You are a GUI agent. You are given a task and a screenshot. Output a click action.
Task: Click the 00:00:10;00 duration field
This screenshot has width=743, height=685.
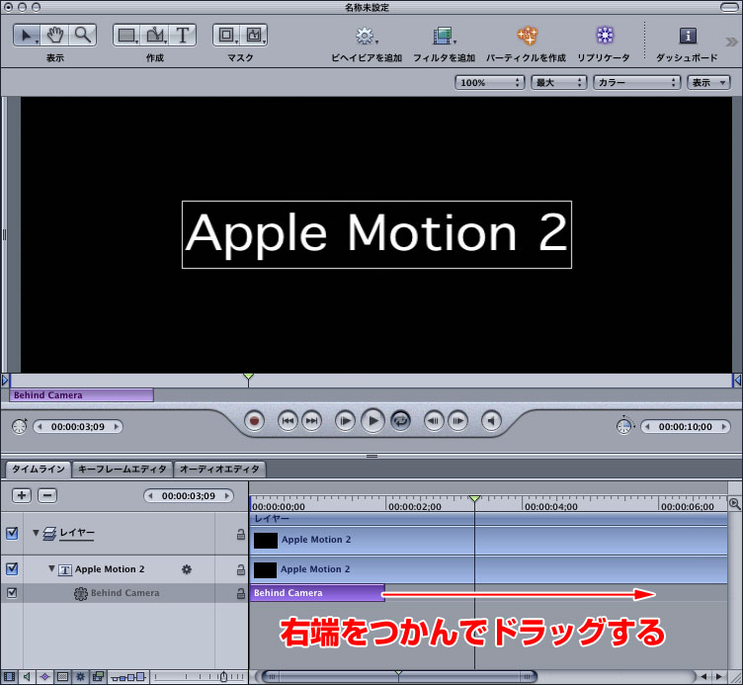[685, 427]
